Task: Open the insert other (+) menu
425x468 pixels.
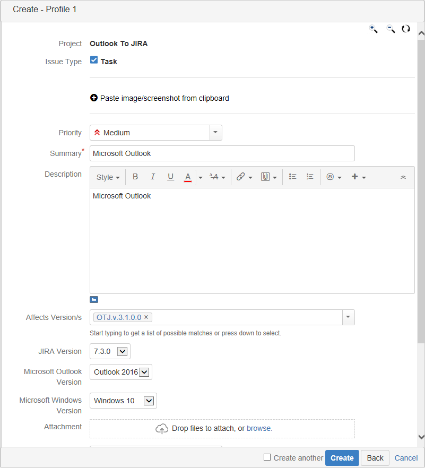Action: click(359, 177)
